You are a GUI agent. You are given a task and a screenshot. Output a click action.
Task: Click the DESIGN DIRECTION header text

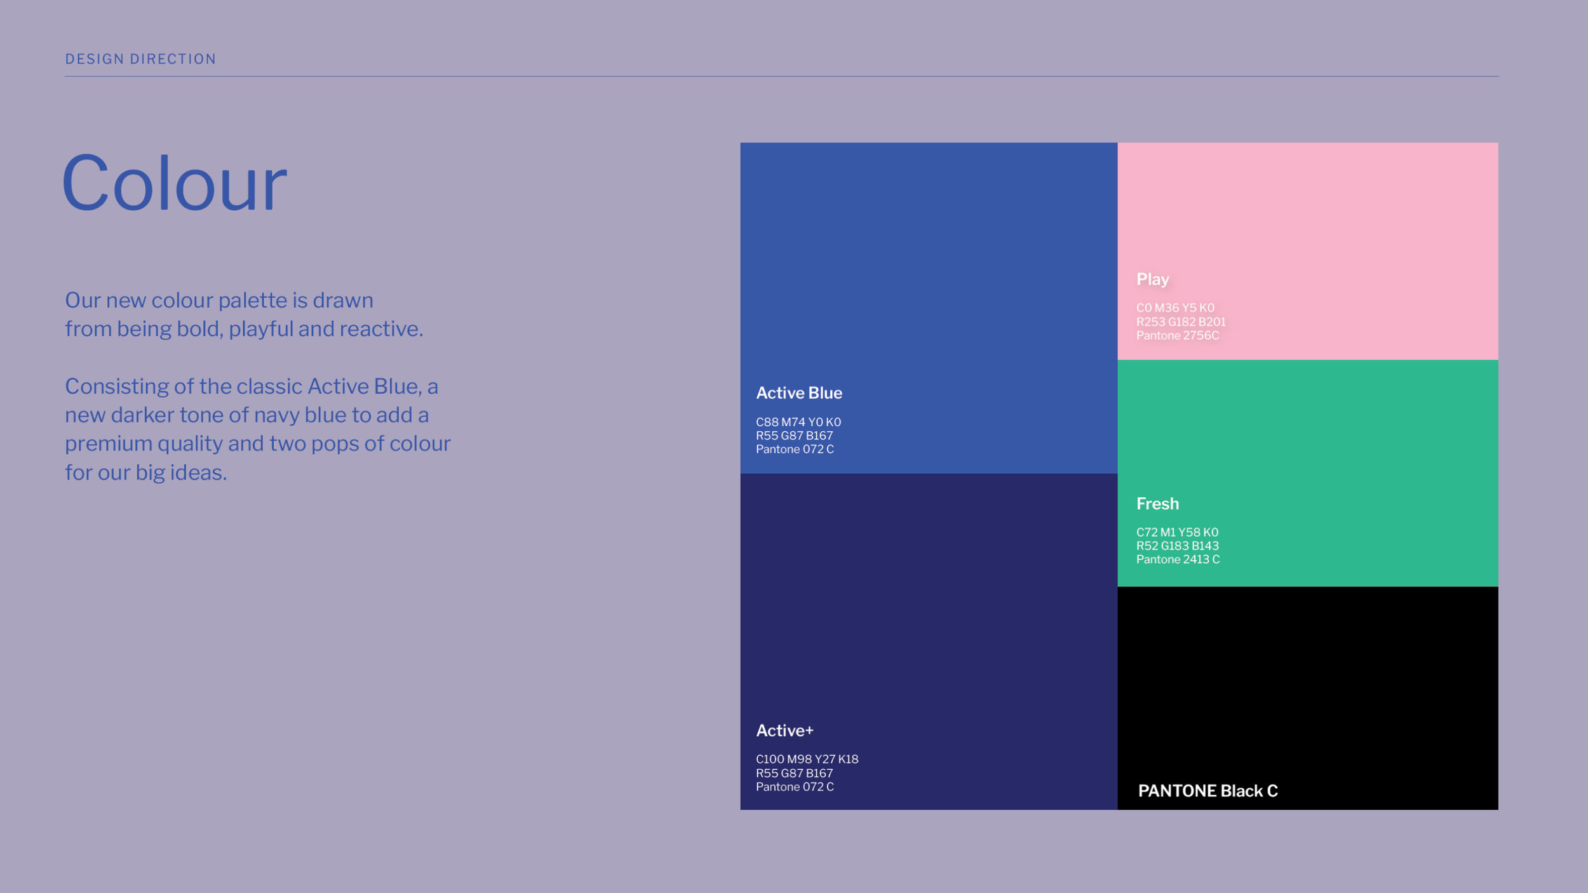point(140,59)
